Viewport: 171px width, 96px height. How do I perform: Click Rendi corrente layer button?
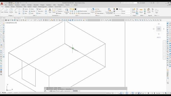pos(83,11)
